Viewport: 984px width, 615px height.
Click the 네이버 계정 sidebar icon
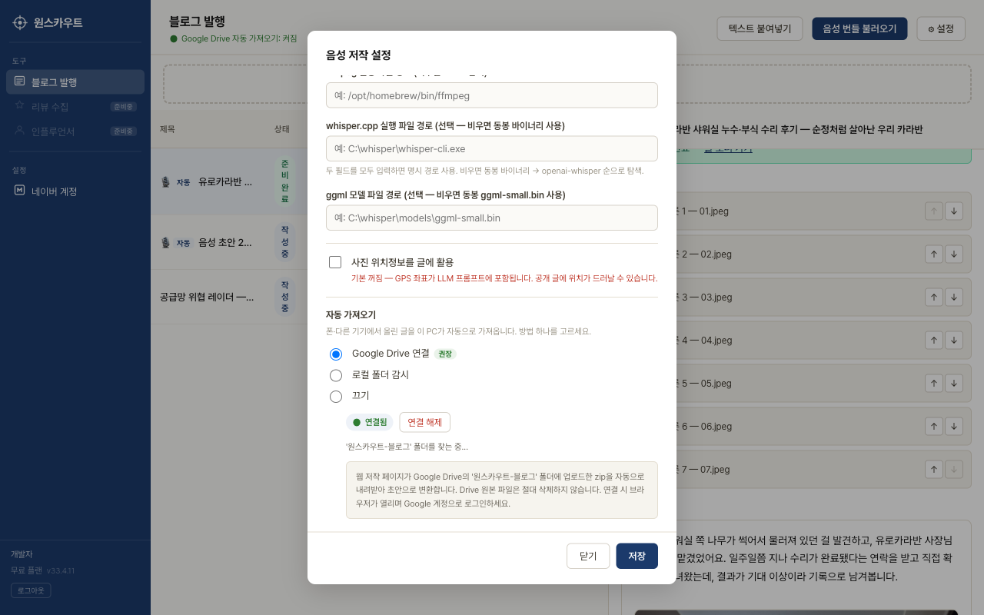(20, 190)
